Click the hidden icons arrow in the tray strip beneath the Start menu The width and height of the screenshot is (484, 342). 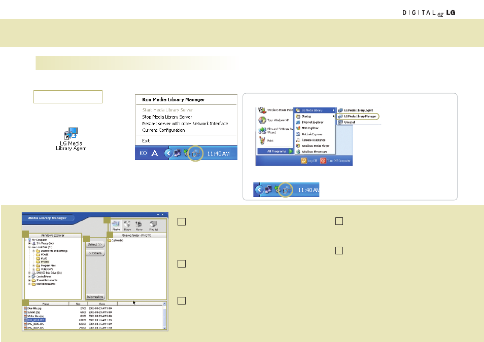[259, 189]
